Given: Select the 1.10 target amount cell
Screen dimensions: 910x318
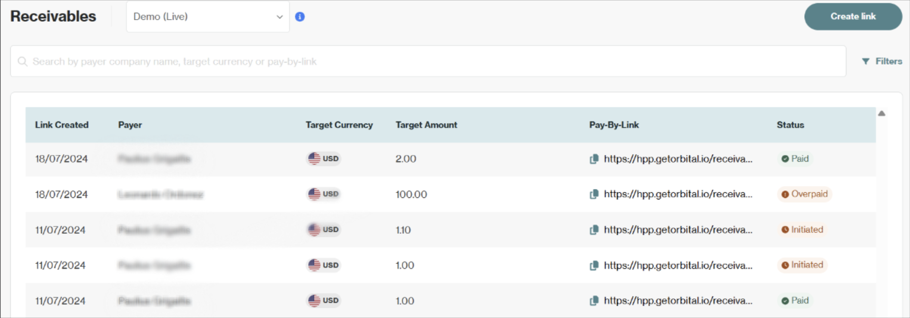Looking at the screenshot, I should click(x=403, y=230).
